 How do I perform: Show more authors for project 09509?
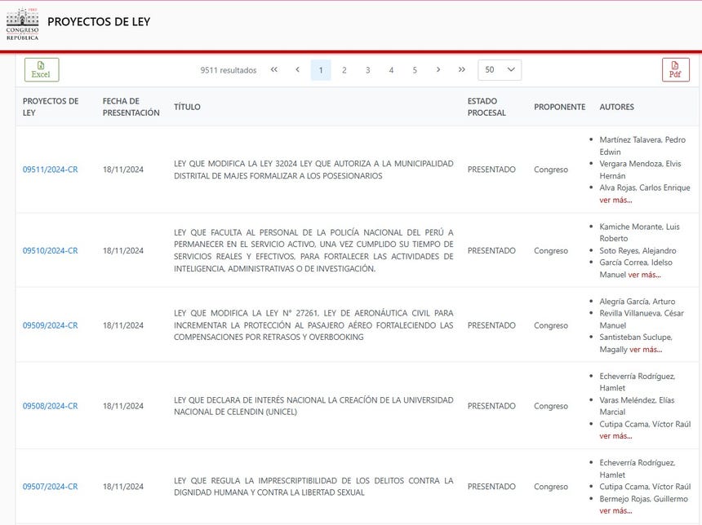[x=646, y=350]
